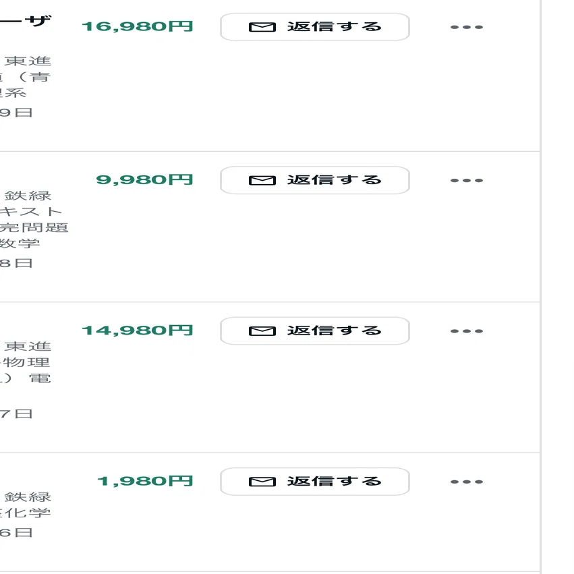Select the 16,980円 price text
574x574 pixels.
click(138, 26)
